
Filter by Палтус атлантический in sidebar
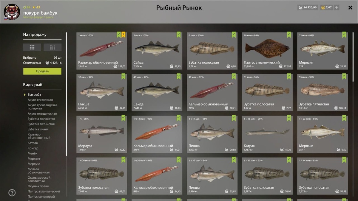click(x=44, y=191)
